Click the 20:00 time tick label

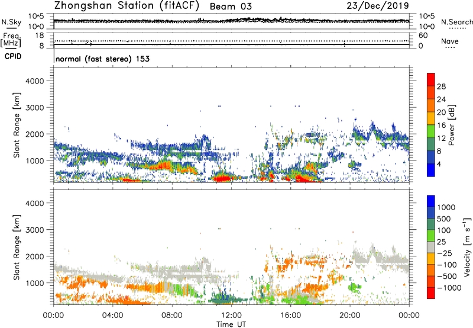pos(350,316)
